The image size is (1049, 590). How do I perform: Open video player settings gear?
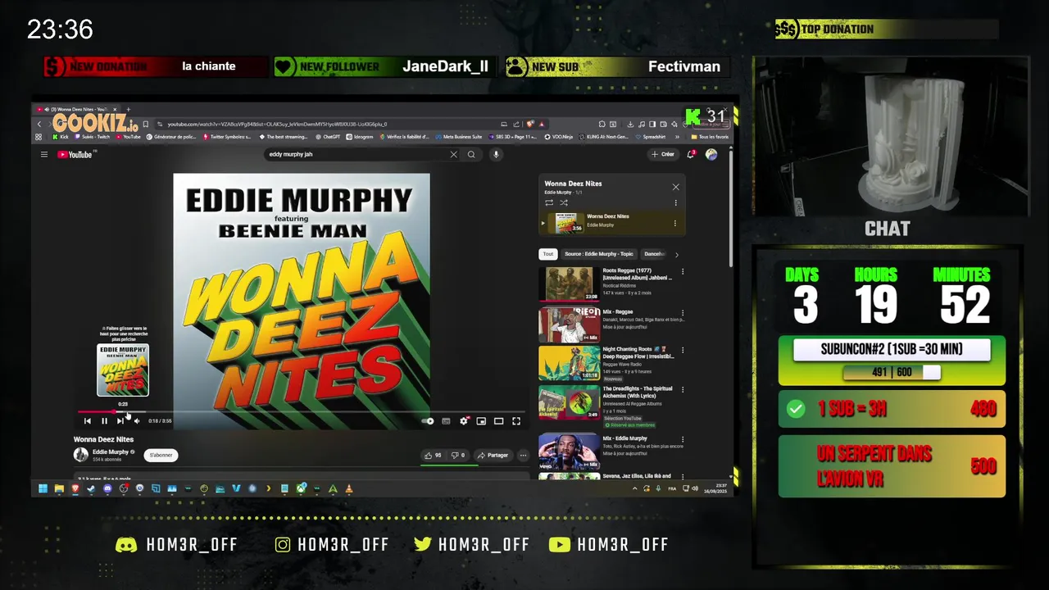[464, 421]
